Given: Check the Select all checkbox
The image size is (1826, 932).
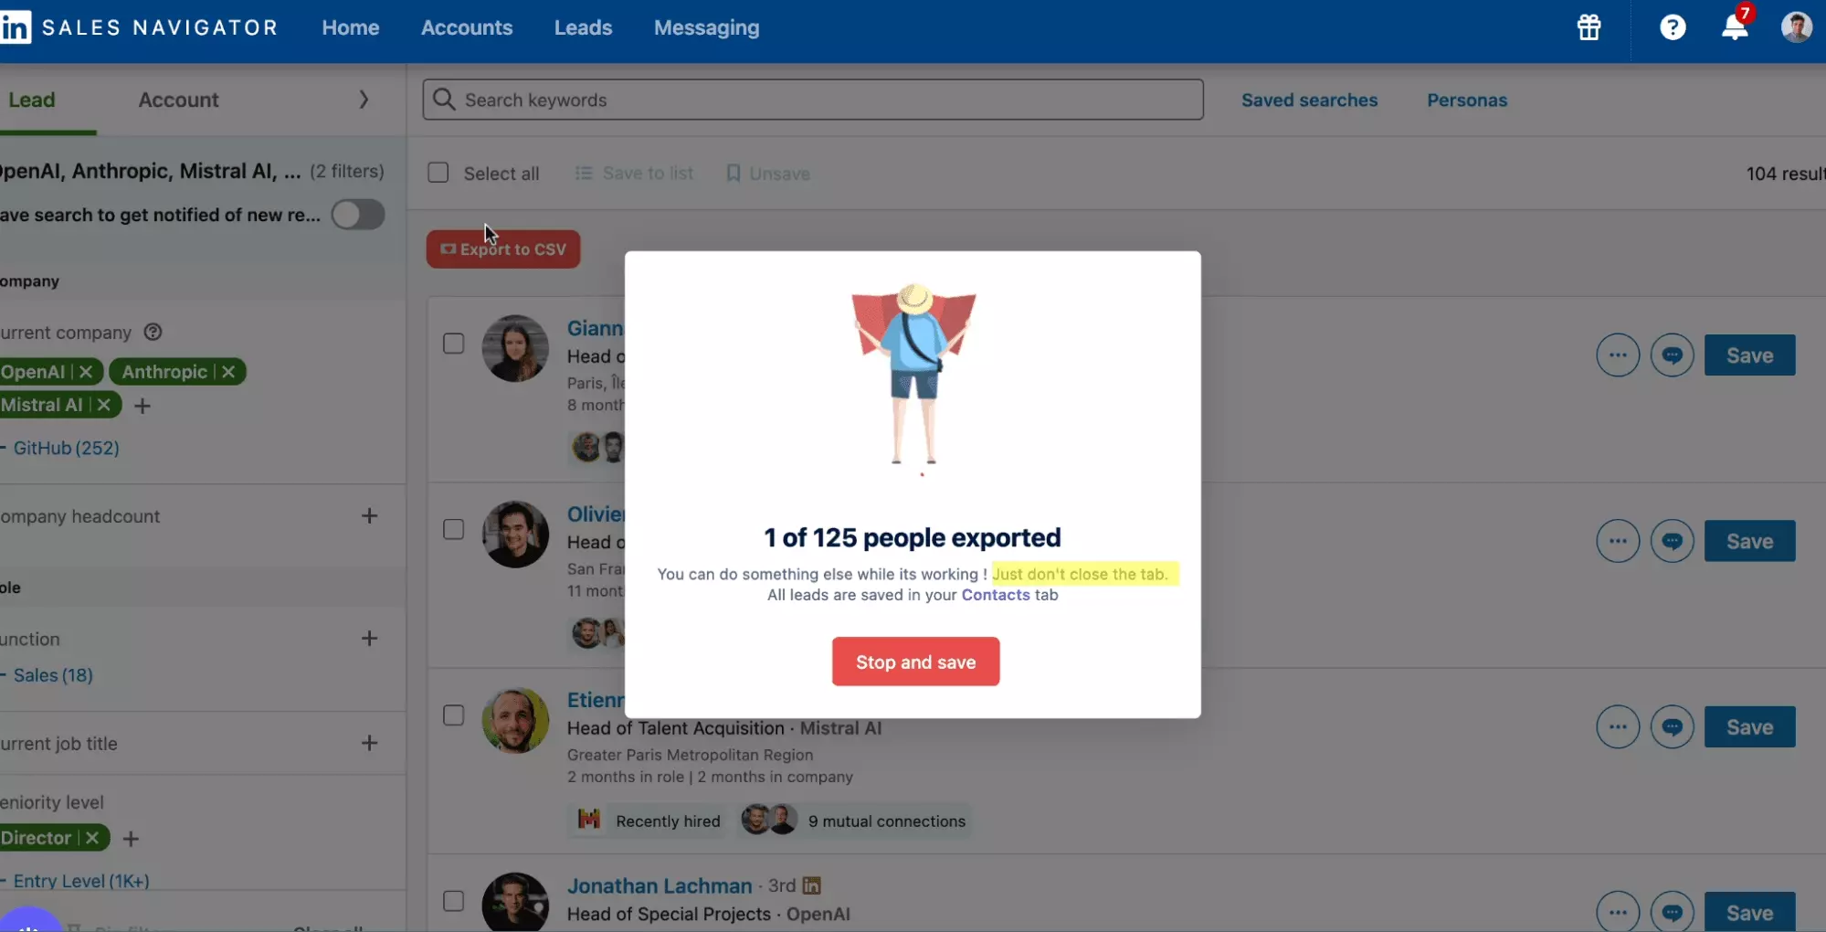Looking at the screenshot, I should pos(438,173).
